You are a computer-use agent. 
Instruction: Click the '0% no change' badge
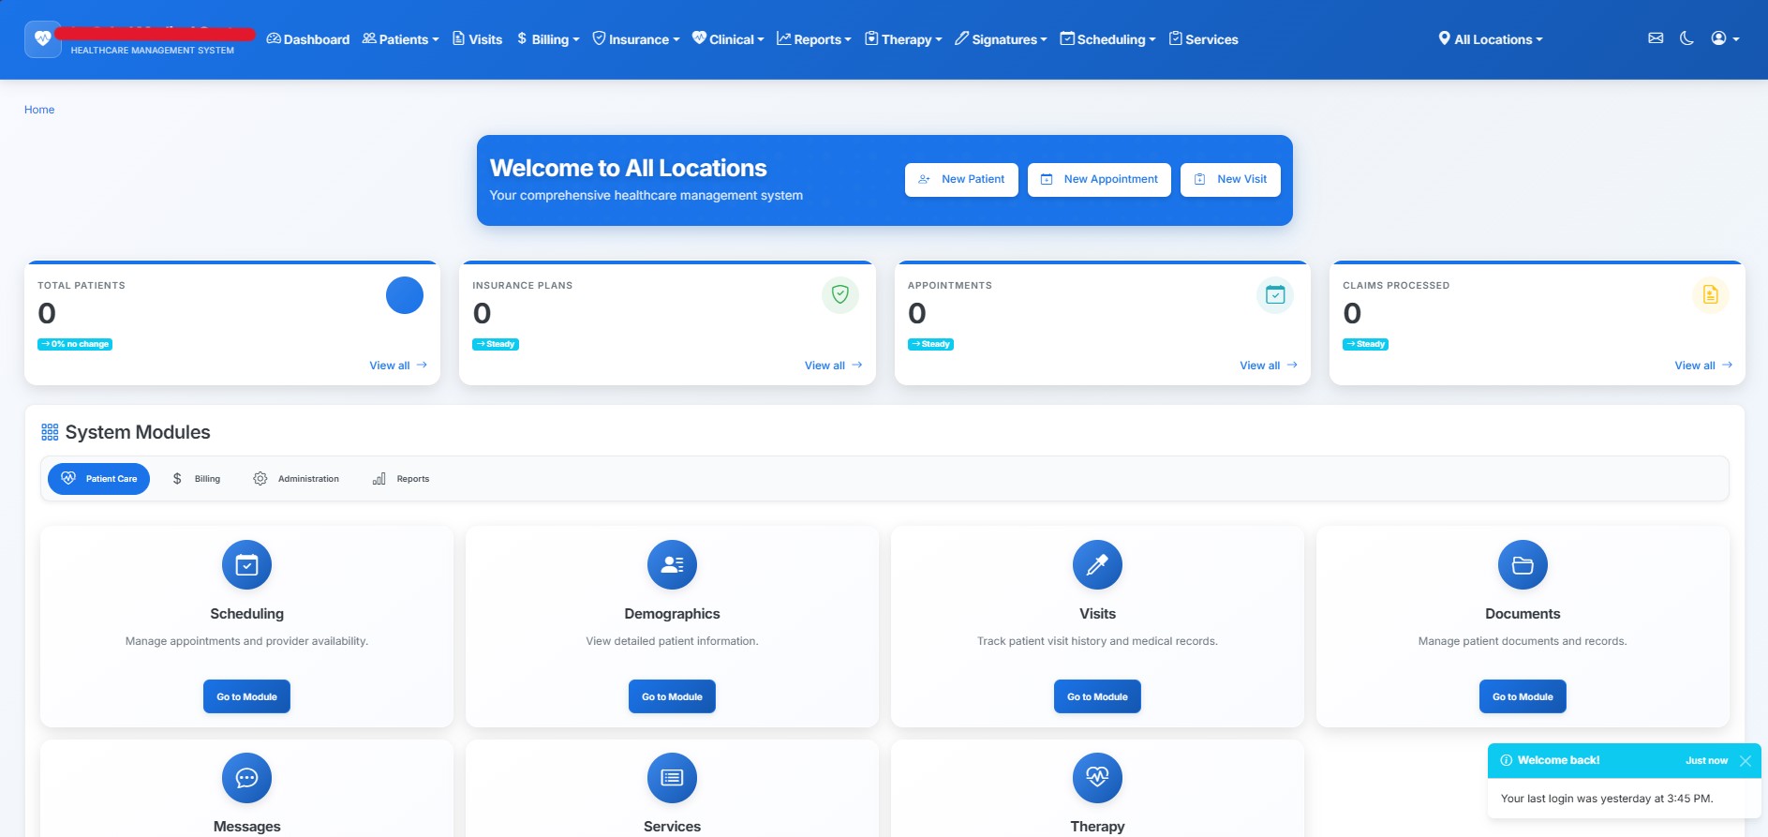(x=75, y=344)
